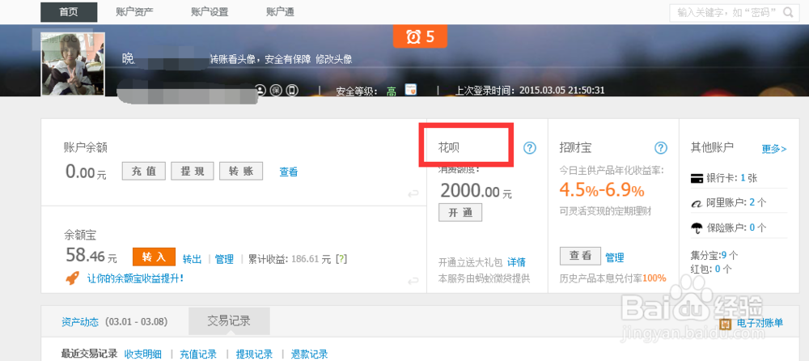Open the 招财宝 help question mark icon

(661, 148)
